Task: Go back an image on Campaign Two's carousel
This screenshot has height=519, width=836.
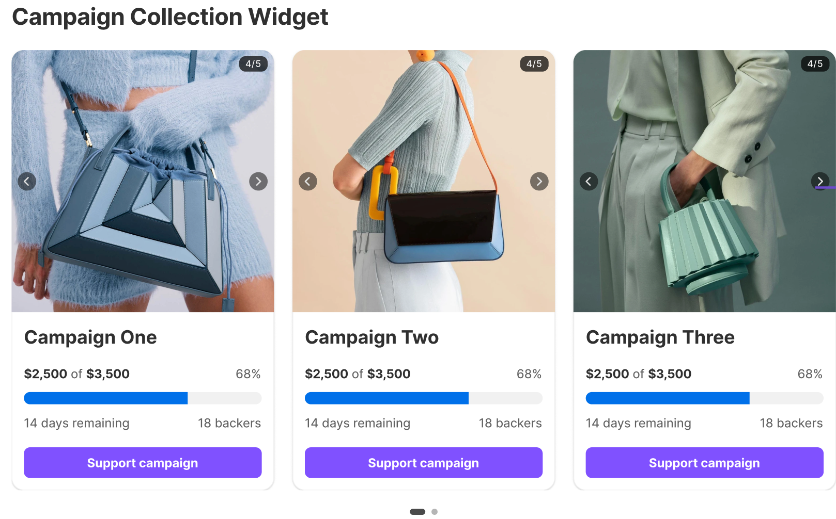Action: pos(308,181)
